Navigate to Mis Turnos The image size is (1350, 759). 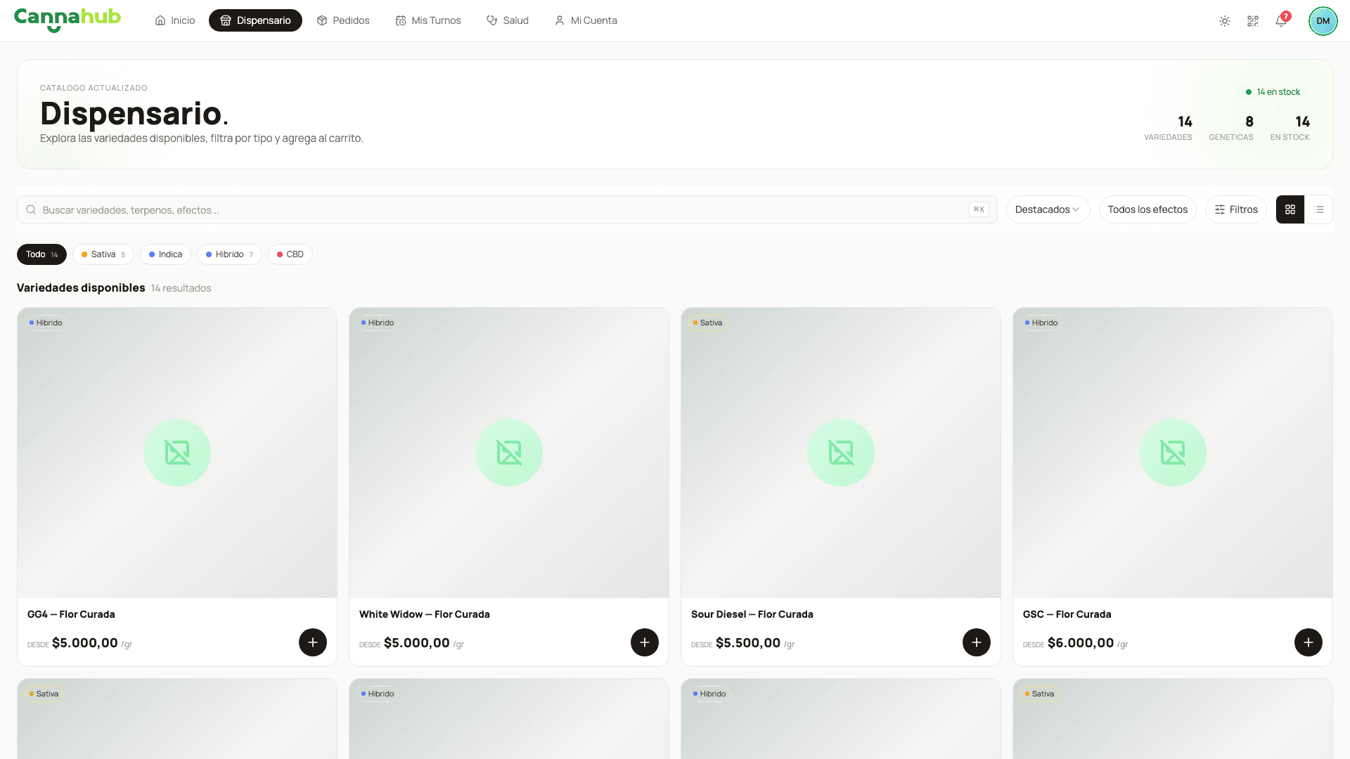coord(428,20)
